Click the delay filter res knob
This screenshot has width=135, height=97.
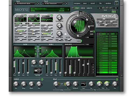tap(91, 84)
